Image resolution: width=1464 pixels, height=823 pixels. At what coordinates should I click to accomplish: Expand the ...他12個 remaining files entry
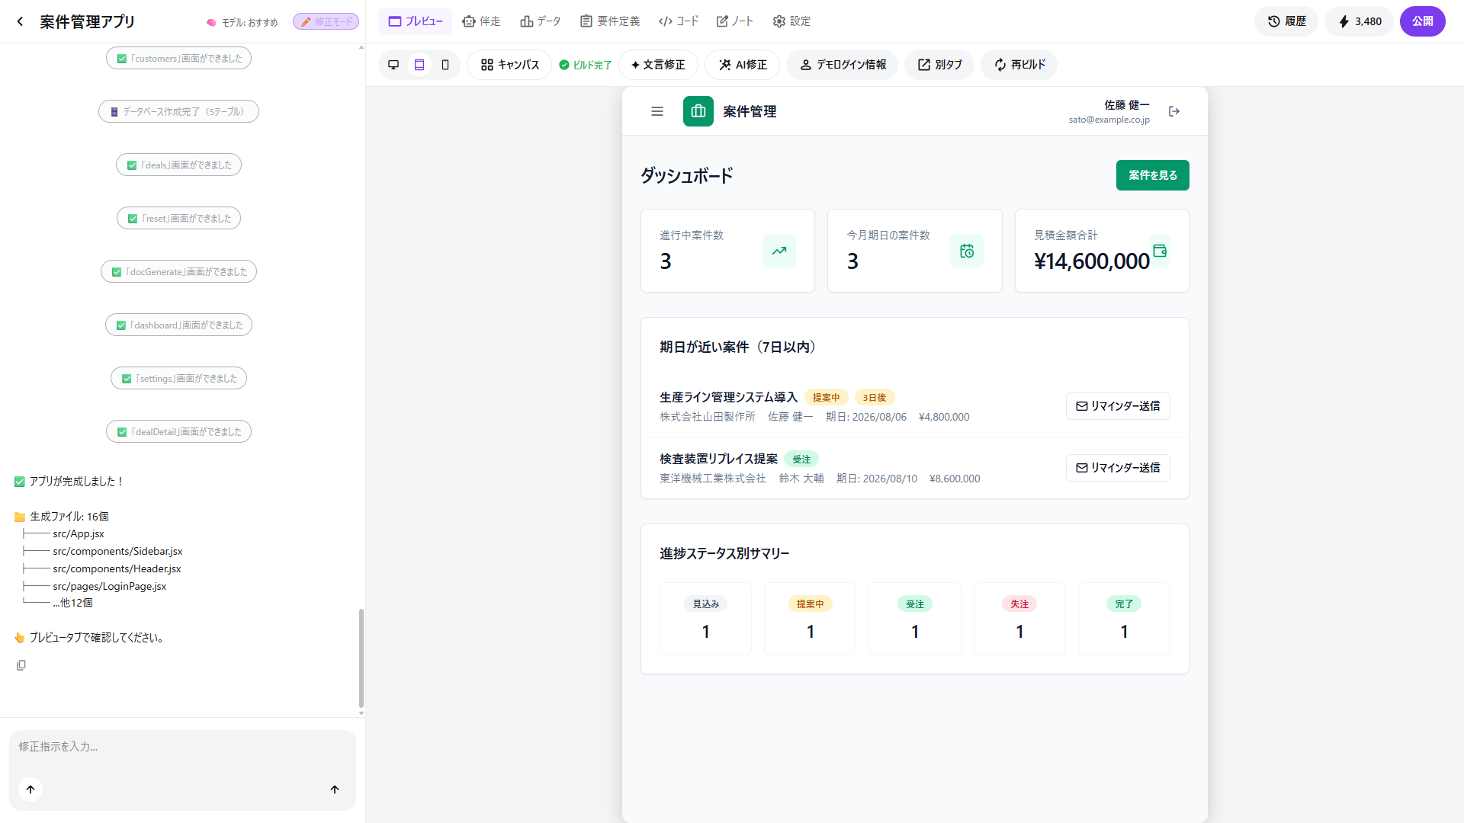coord(73,603)
